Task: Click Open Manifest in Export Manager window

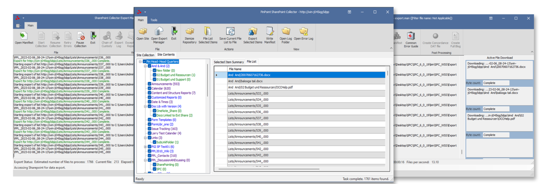Action: [24, 38]
